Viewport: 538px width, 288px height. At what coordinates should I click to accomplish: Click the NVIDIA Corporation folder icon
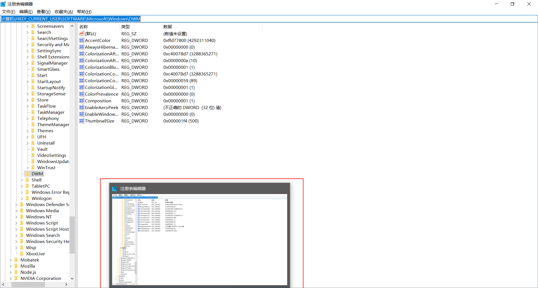[16, 278]
